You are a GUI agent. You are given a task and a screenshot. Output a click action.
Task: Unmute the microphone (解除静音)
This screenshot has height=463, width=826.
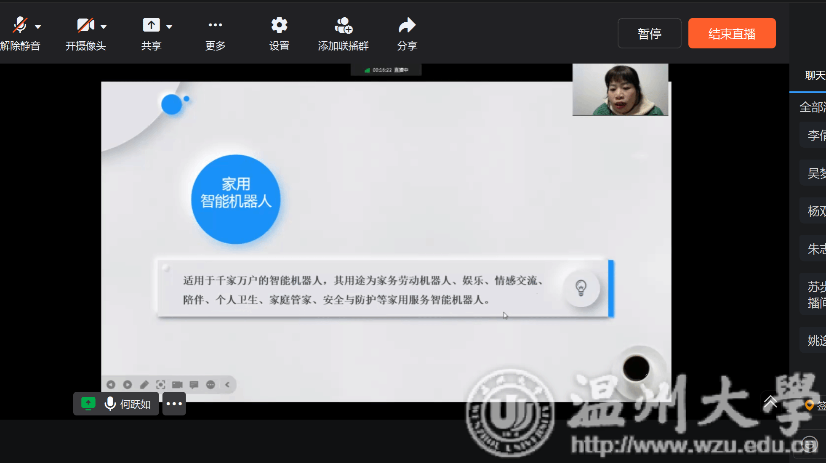(20, 26)
